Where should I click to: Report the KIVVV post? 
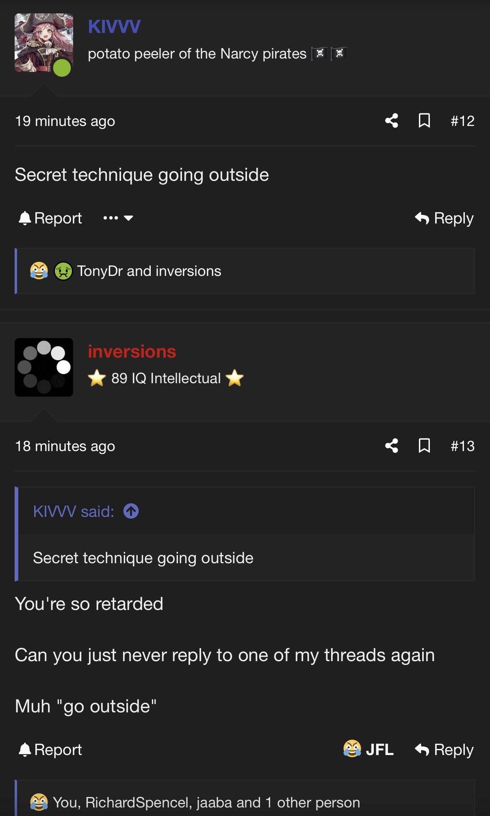(50, 218)
